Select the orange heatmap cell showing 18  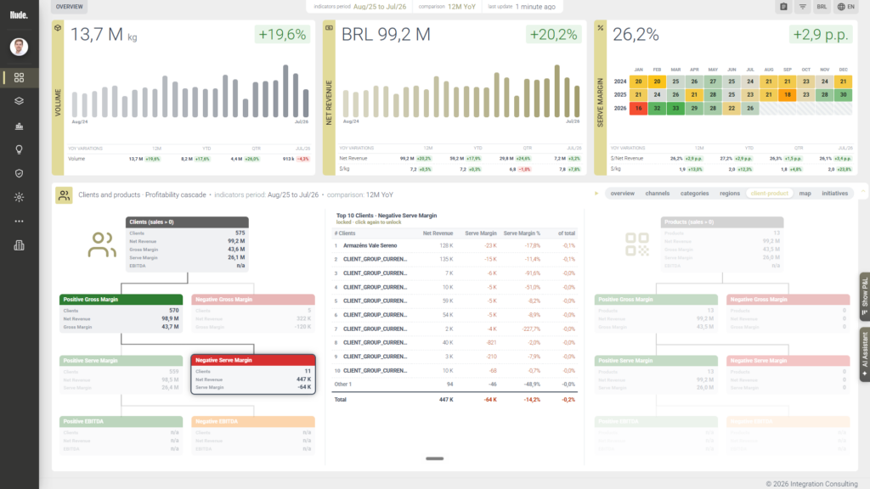[788, 95]
